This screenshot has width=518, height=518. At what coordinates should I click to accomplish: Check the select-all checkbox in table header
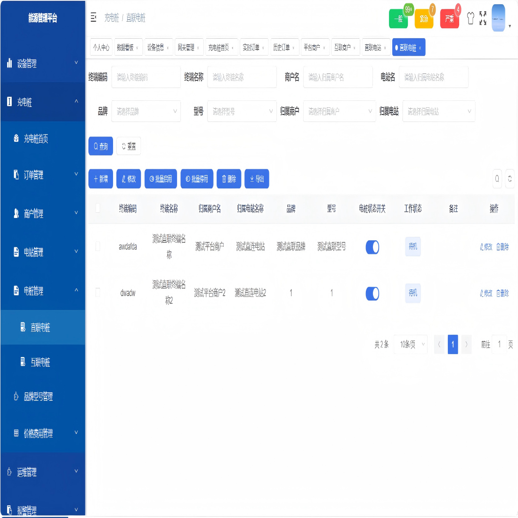[98, 208]
